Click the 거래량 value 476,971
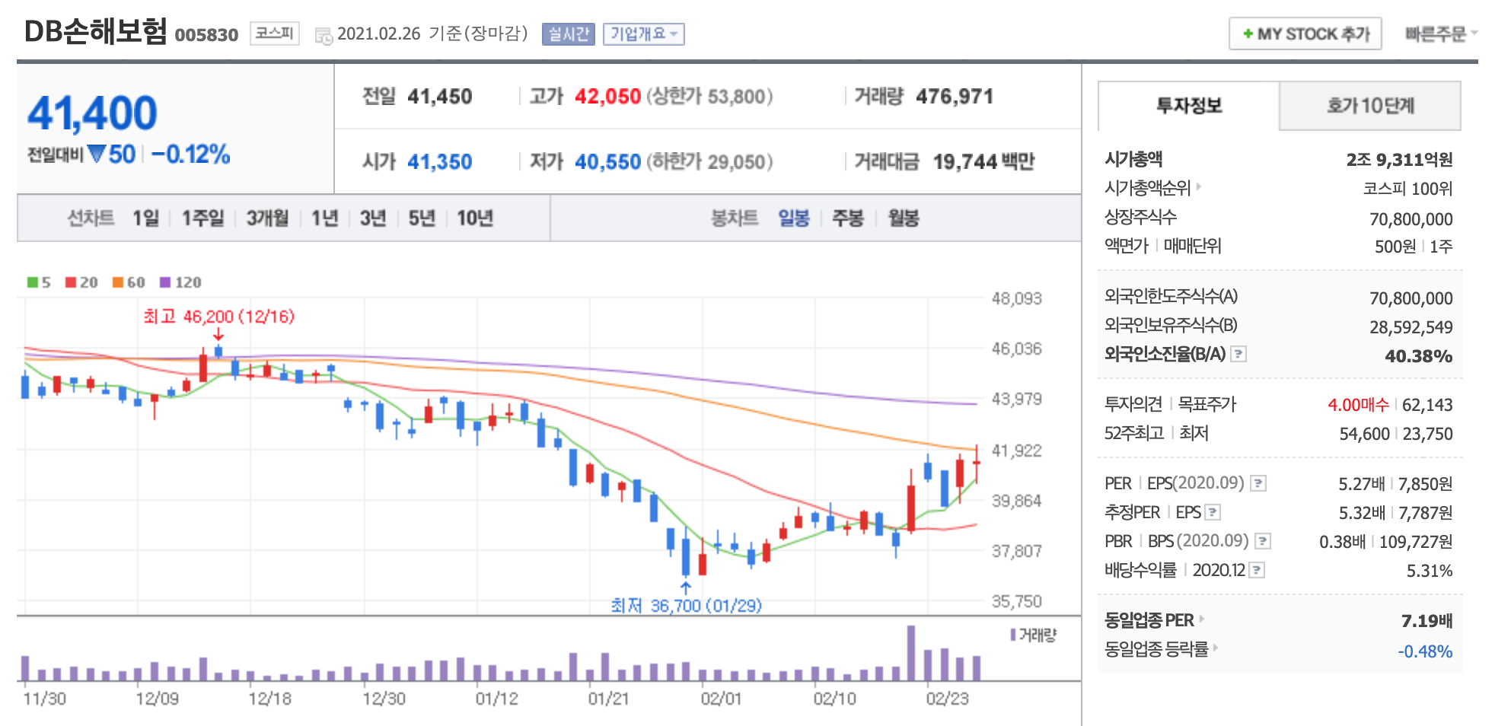Screen dimensions: 1495x726 (x=955, y=97)
